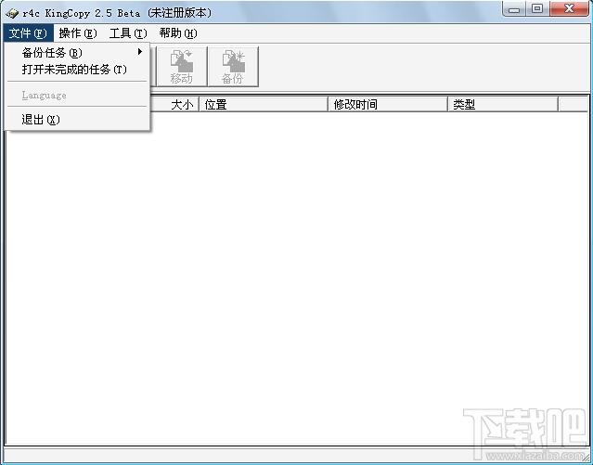
Task: Choose 退出(X) to exit the program
Action: pyautogui.click(x=78, y=120)
